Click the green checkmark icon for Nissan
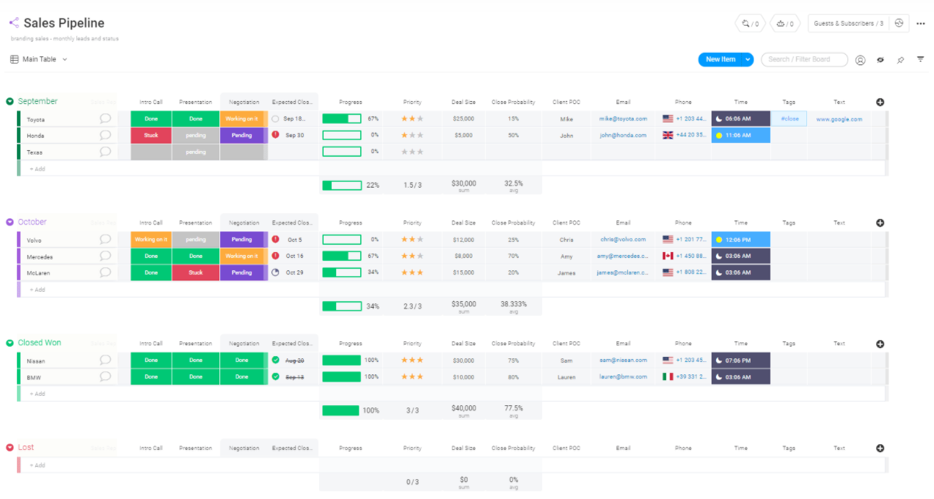Viewport: 934px width, 499px height. click(x=275, y=360)
